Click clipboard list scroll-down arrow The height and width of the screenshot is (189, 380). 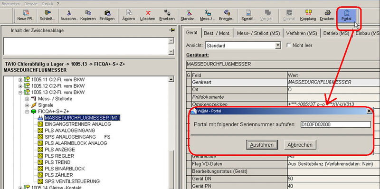(x=171, y=52)
